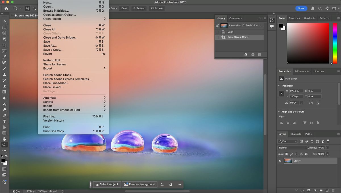Screen dimensions: 341x193
Task: Click the create new layer icon
Action: click(x=327, y=190)
